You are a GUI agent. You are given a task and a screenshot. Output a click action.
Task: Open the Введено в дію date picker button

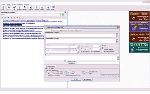[x=100, y=46]
